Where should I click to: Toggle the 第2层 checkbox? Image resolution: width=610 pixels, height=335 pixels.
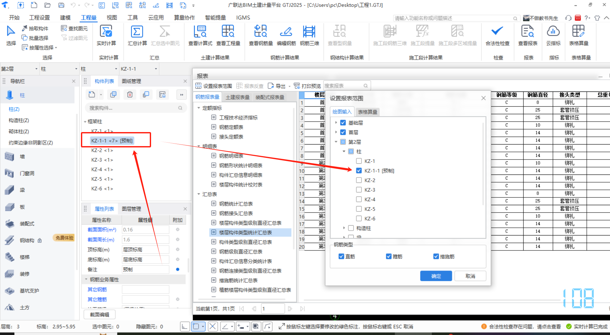click(343, 142)
